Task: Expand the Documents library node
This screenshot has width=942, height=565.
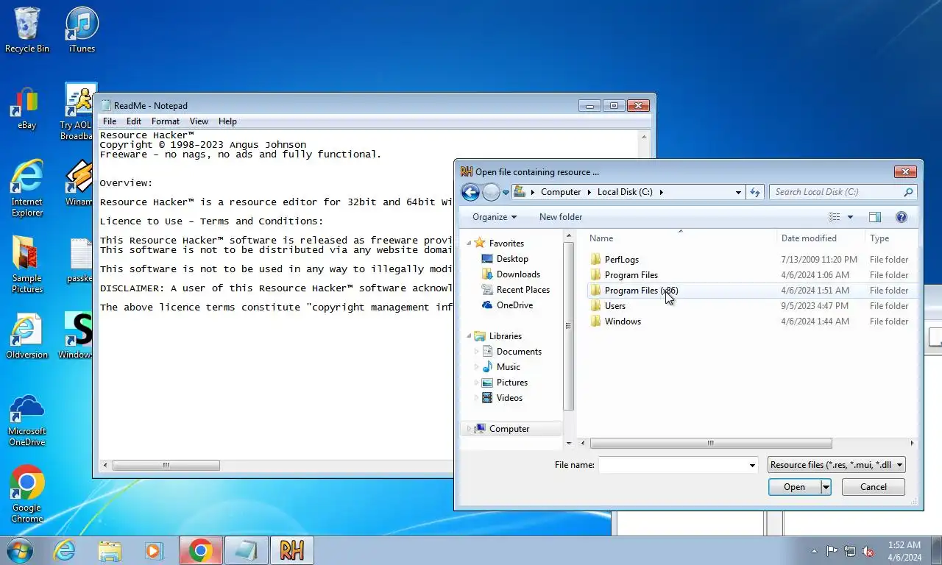Action: (x=476, y=352)
